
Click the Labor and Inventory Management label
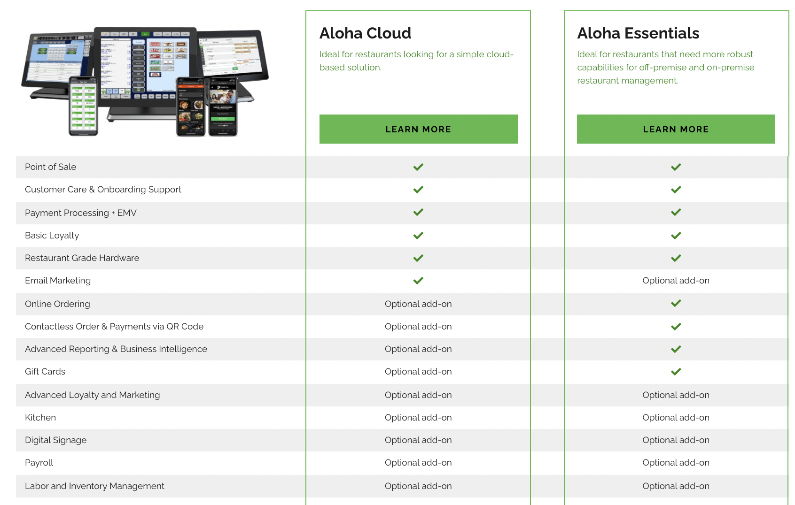(x=94, y=486)
